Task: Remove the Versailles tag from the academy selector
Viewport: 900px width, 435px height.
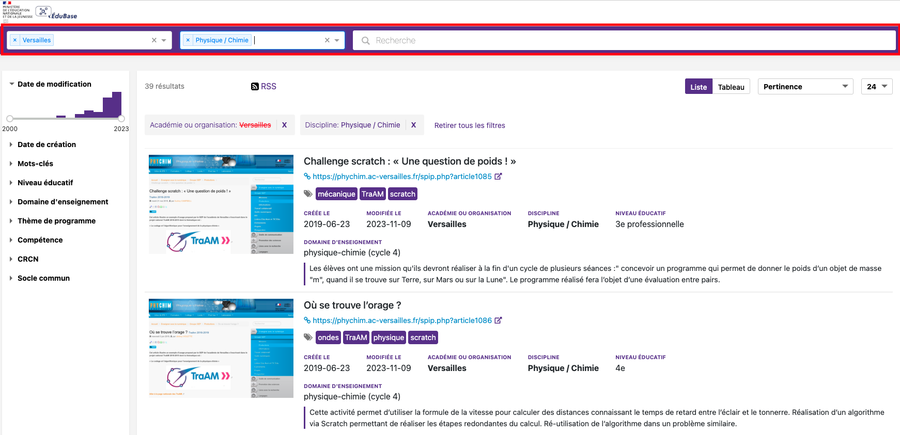Action: [x=15, y=40]
